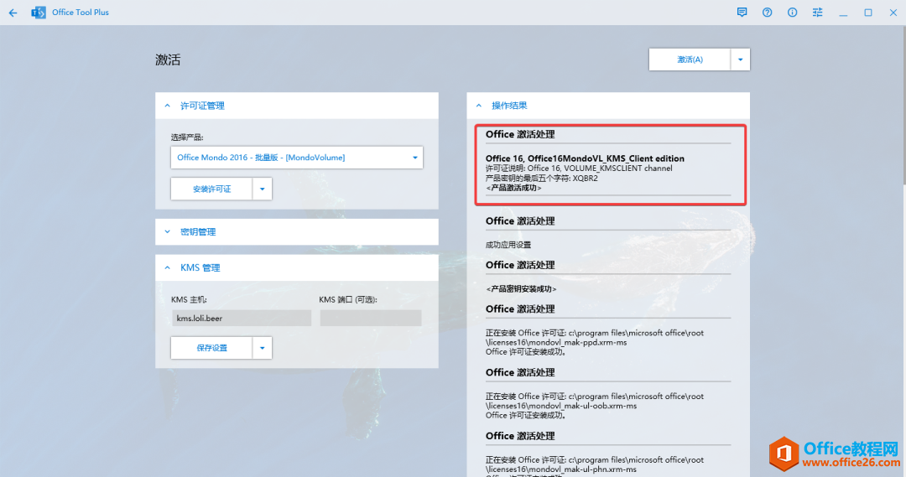The image size is (906, 477).
Task: Maximize the Office Tool Plus window
Action: [868, 12]
